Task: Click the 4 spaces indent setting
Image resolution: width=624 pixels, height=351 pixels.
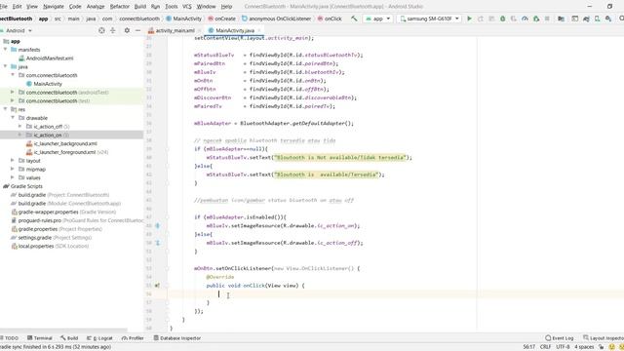Action: pyautogui.click(x=584, y=347)
